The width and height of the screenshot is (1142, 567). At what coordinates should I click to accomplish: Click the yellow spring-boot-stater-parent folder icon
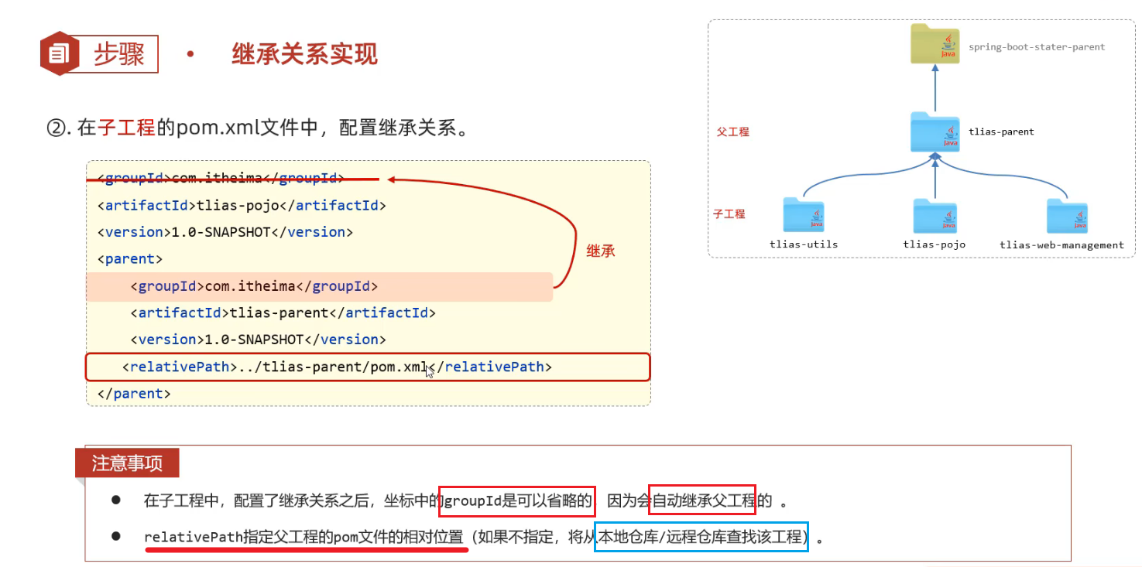coord(934,43)
